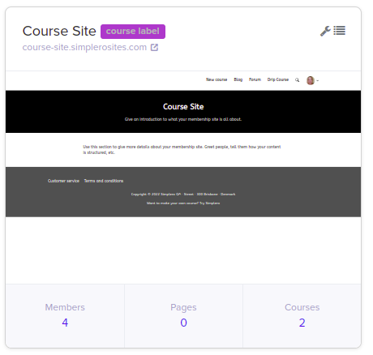373x355 pixels.
Task: Open the wrench settings icon
Action: coord(325,31)
